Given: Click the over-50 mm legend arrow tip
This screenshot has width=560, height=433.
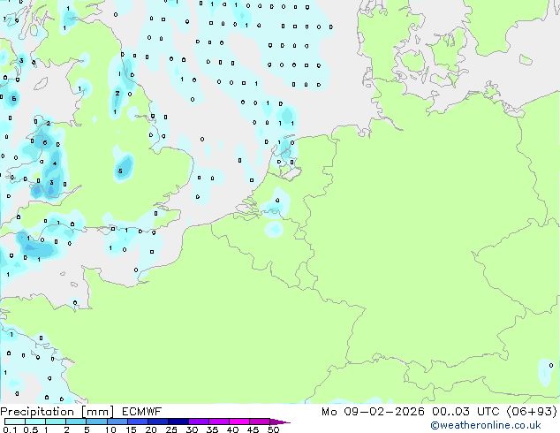Looking at the screenshot, I should tap(280, 422).
